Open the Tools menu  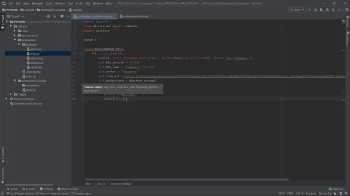79,3
